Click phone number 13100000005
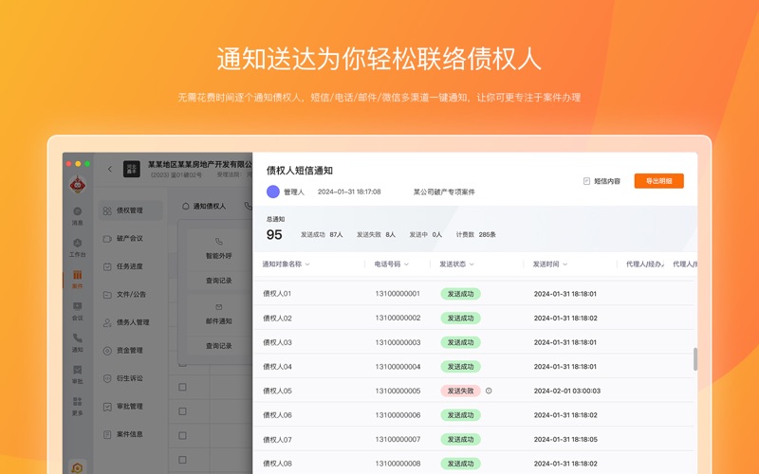This screenshot has width=759, height=474. tap(398, 391)
